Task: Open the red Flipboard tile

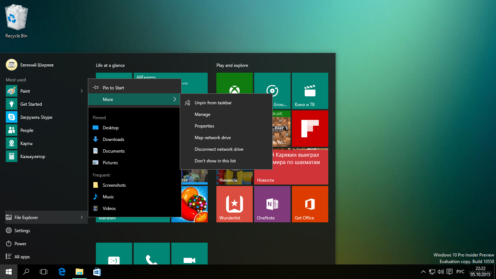Action: pos(310,129)
